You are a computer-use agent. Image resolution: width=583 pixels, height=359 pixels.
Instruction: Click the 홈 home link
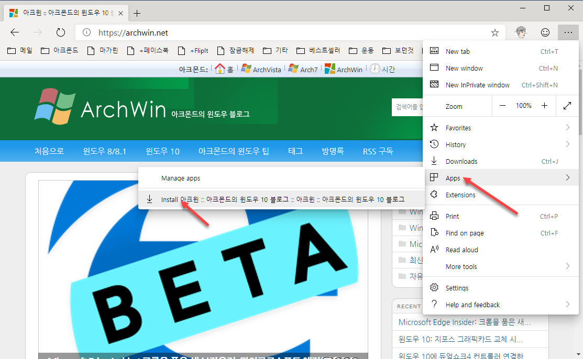coord(225,69)
